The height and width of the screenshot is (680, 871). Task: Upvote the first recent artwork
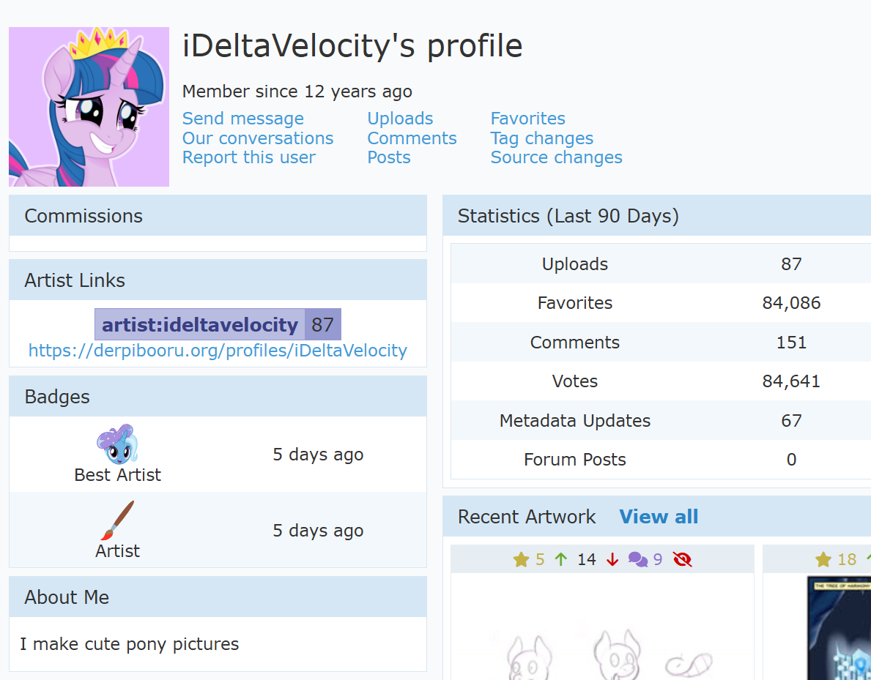click(561, 560)
